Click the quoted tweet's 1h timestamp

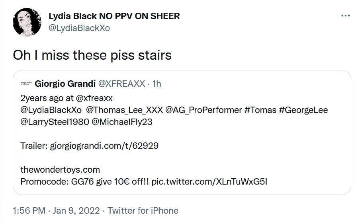coord(156,84)
